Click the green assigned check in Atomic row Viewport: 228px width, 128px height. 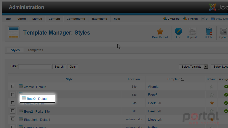(x=226, y=87)
